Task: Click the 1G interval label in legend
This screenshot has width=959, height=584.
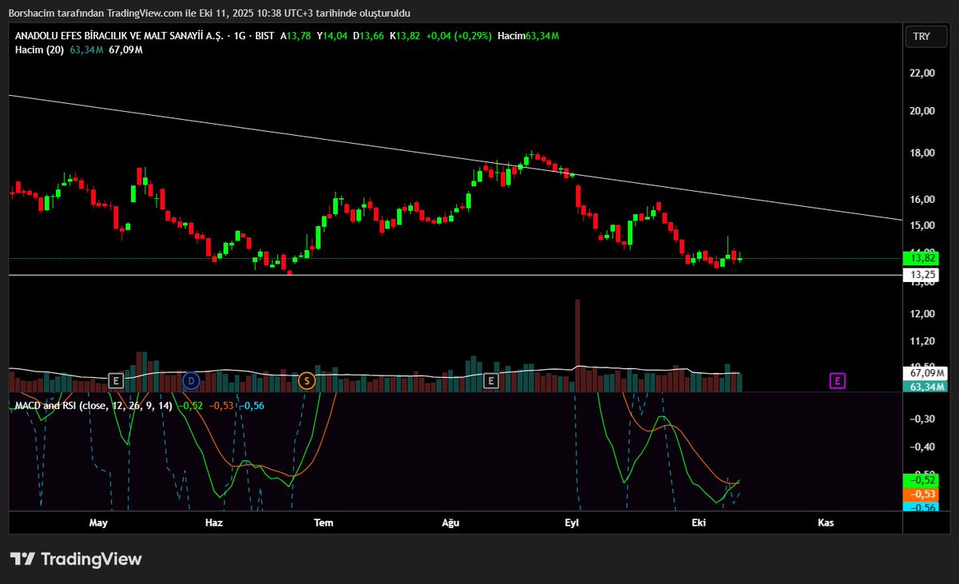Action: point(239,36)
